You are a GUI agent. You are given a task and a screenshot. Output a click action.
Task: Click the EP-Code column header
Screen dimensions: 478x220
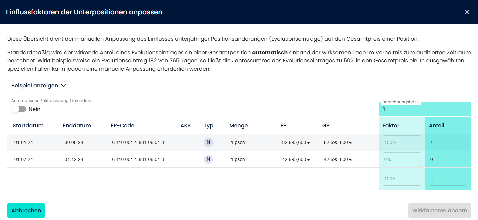(122, 125)
